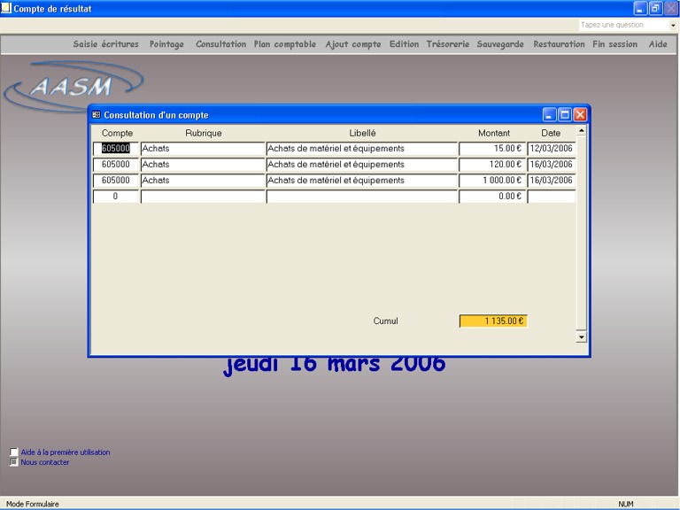Open the Aide menu
Screen dimensions: 680x510
pos(658,44)
